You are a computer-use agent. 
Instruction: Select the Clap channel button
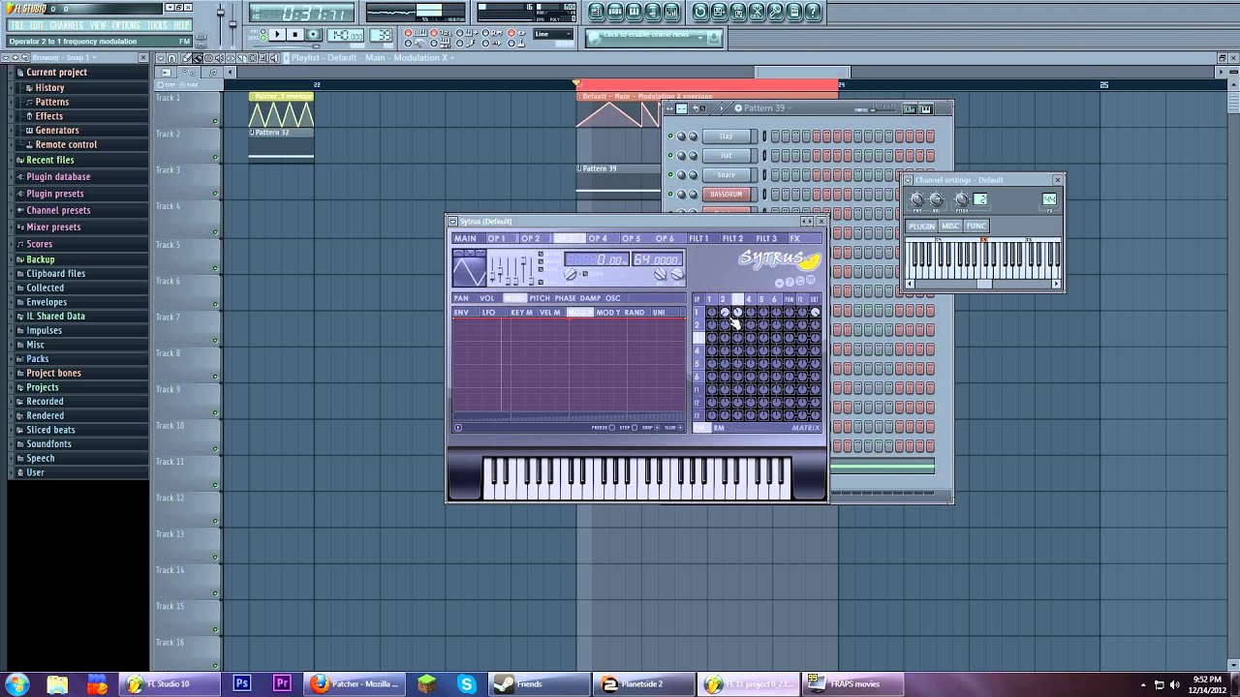[x=727, y=136]
